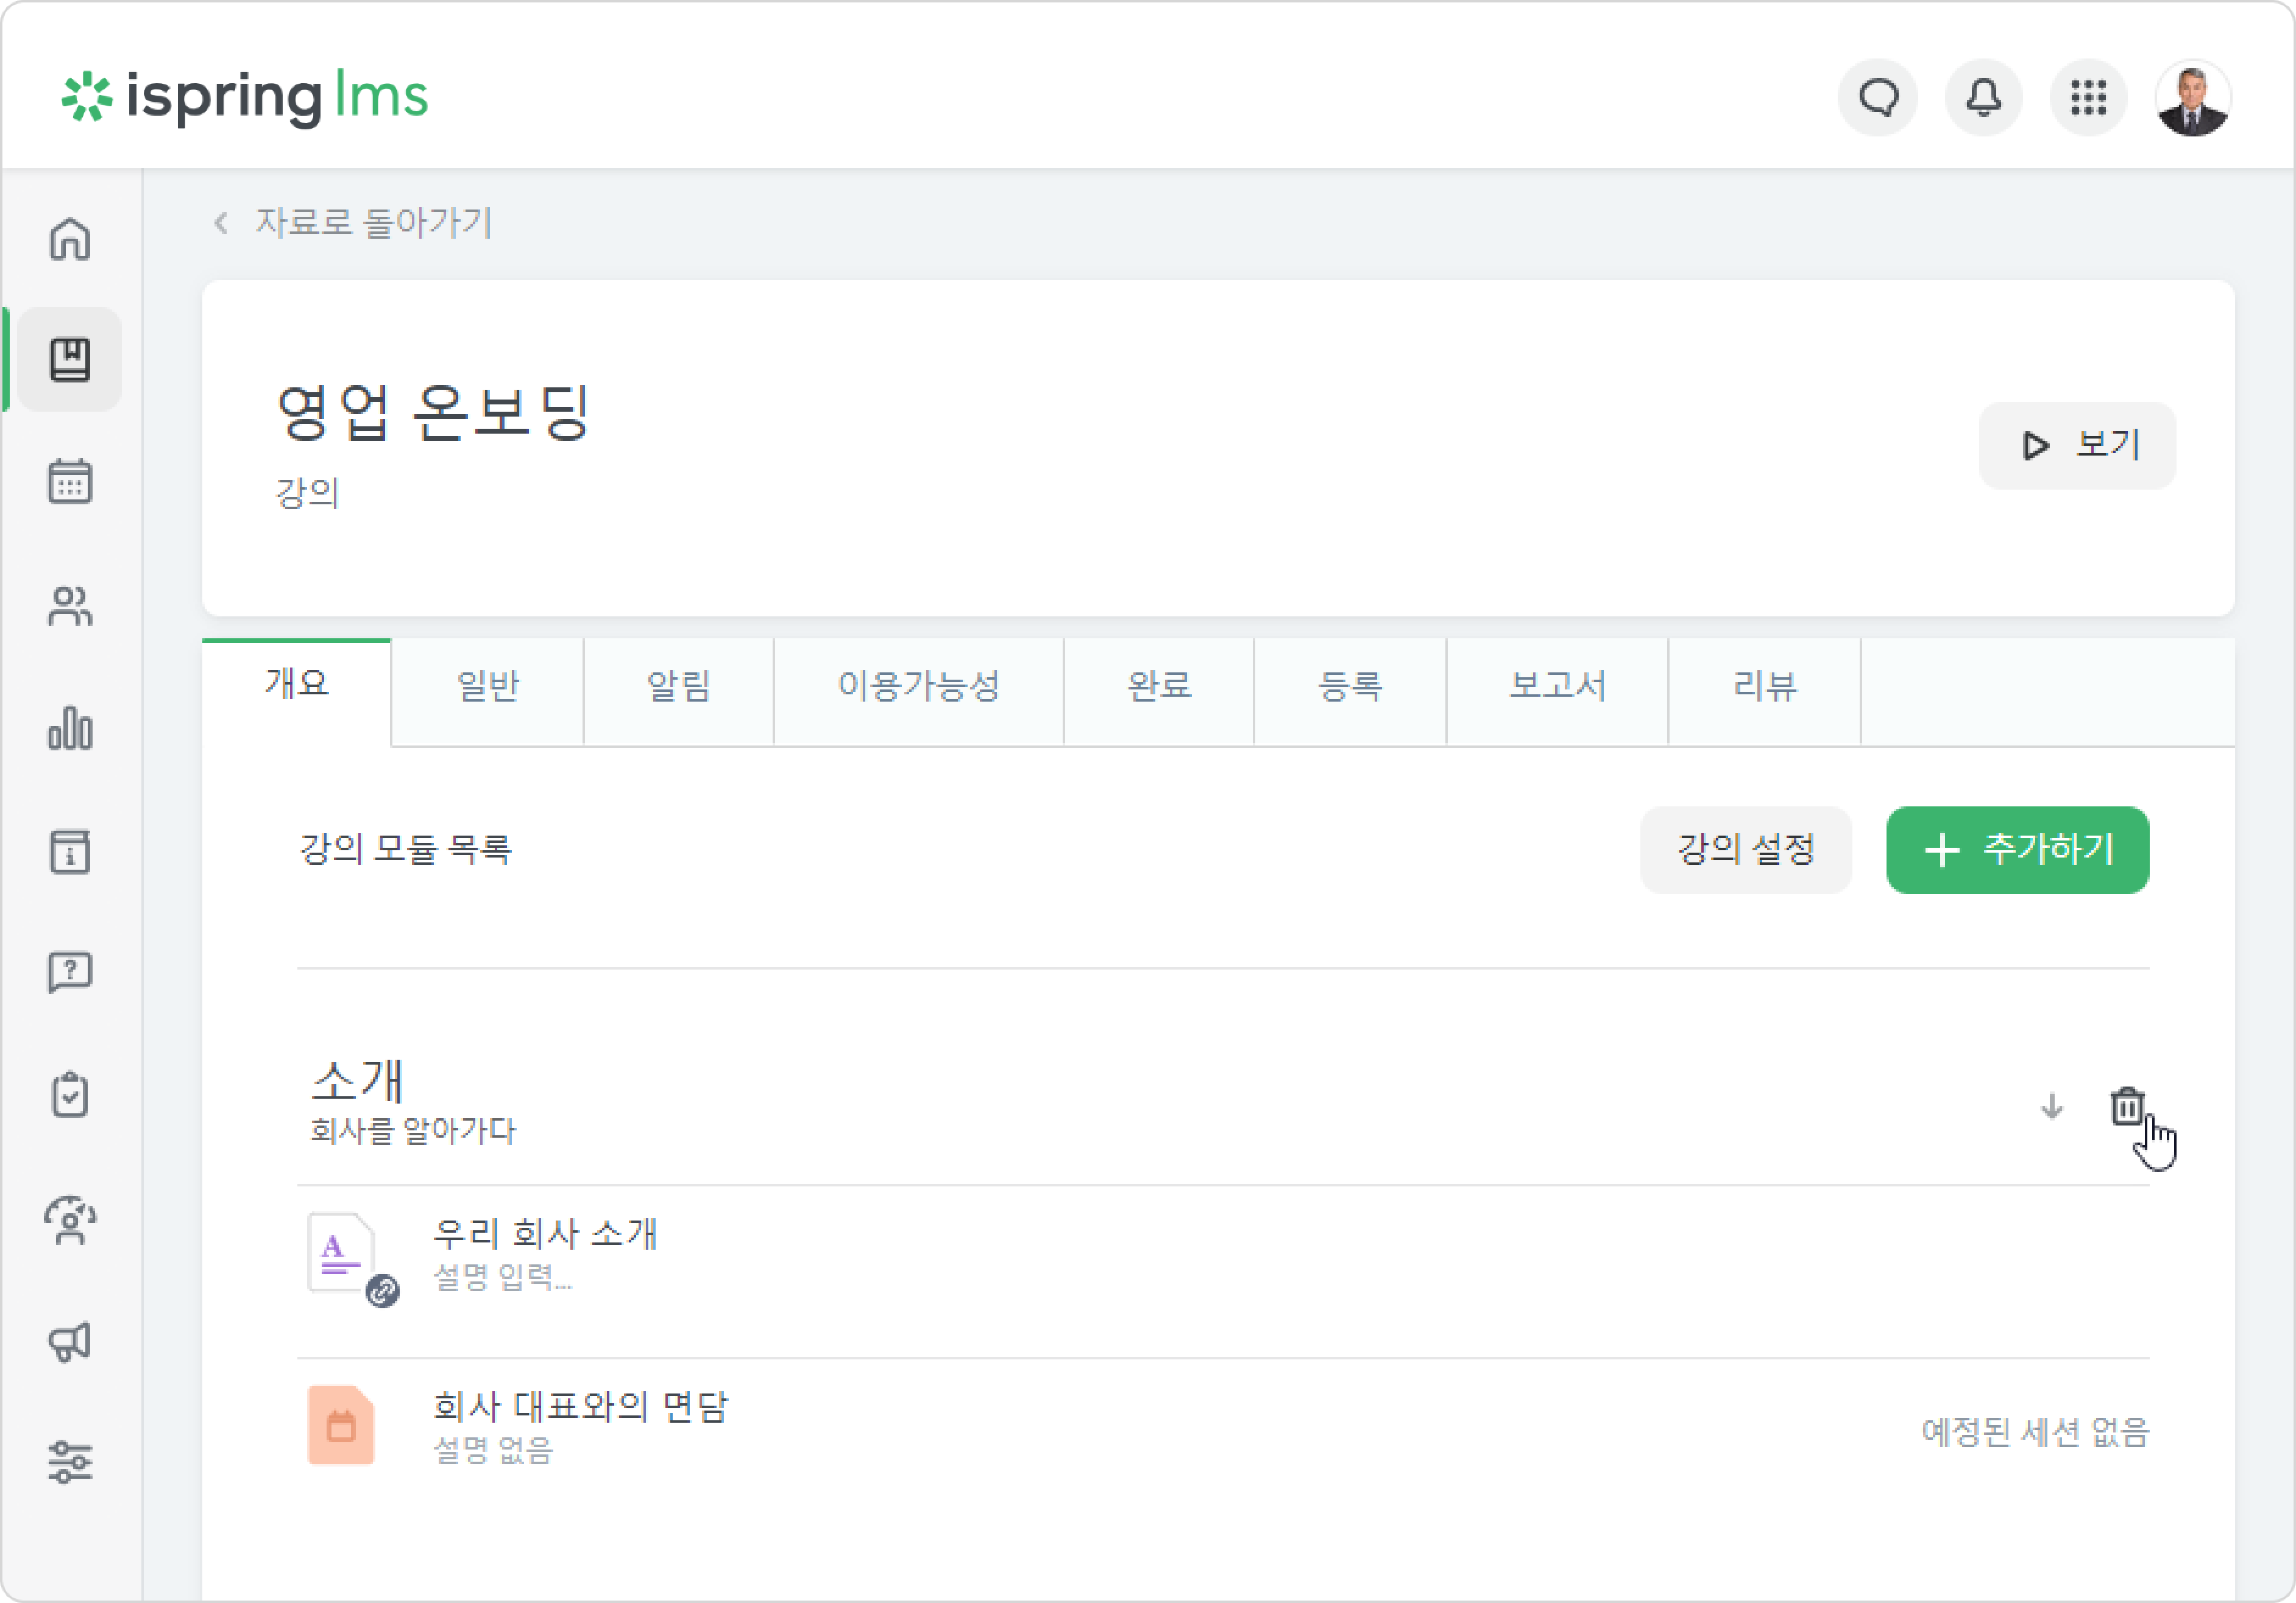
Task: Open the settings sliders icon in the sidebar
Action: (x=70, y=1462)
